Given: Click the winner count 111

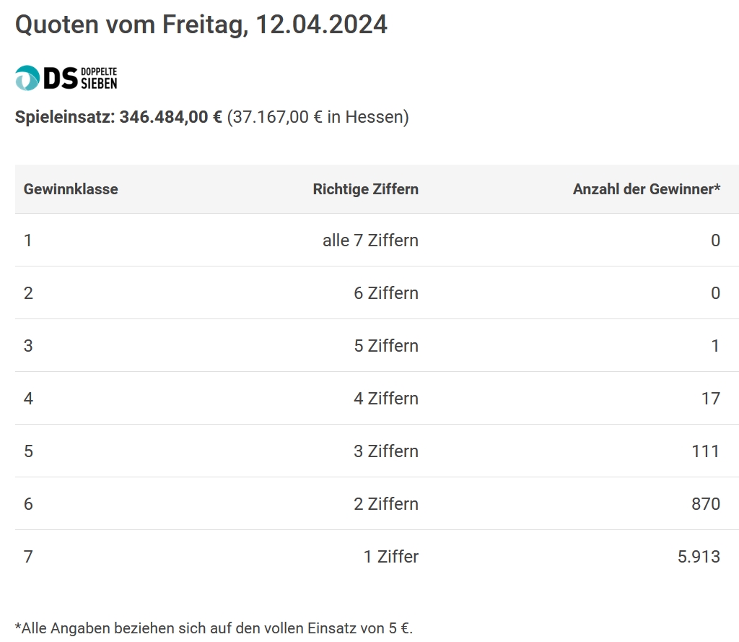Looking at the screenshot, I should coord(706,451).
